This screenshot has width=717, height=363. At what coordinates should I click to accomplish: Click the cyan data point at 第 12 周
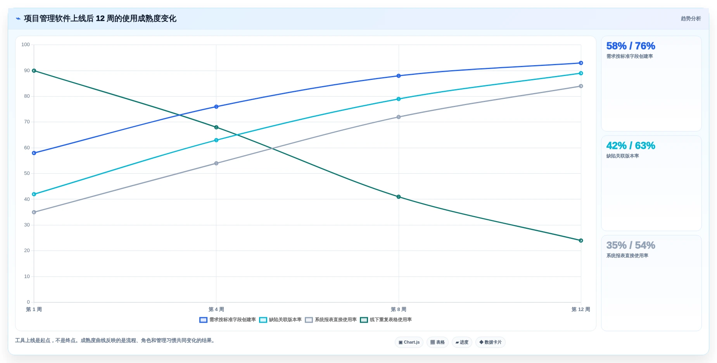tap(581, 73)
